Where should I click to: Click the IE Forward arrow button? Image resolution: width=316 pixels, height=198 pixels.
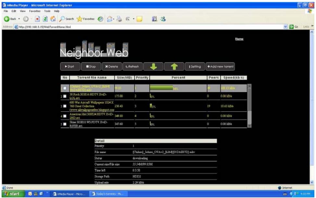tap(26, 19)
